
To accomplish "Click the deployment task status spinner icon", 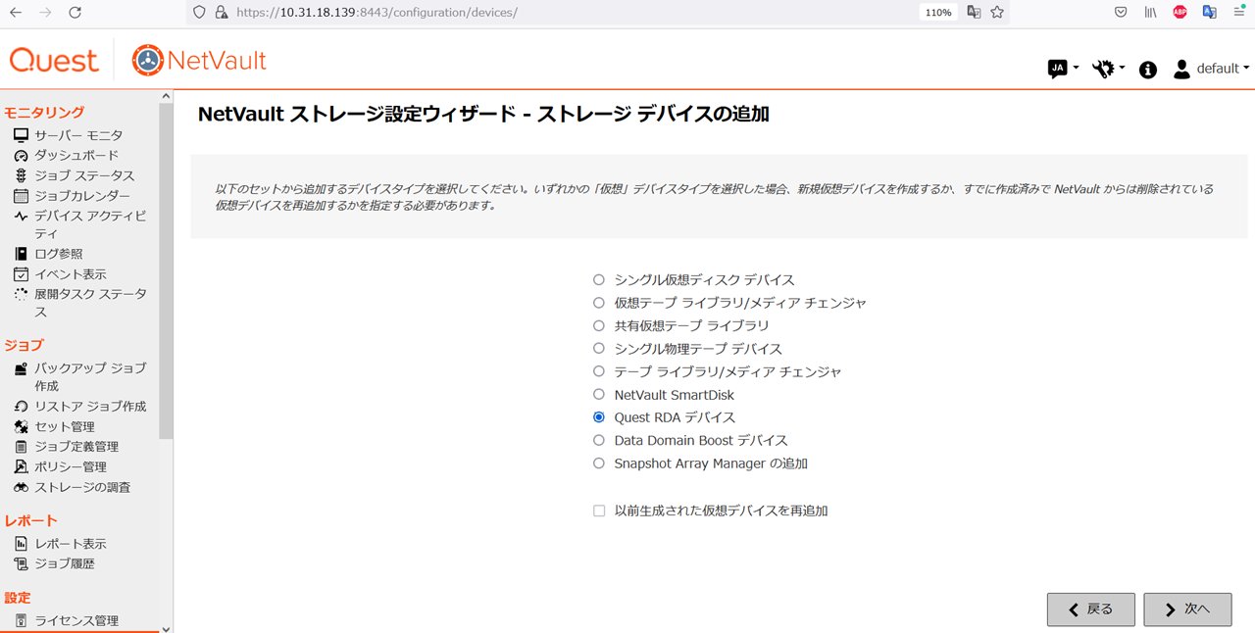I will [21, 294].
